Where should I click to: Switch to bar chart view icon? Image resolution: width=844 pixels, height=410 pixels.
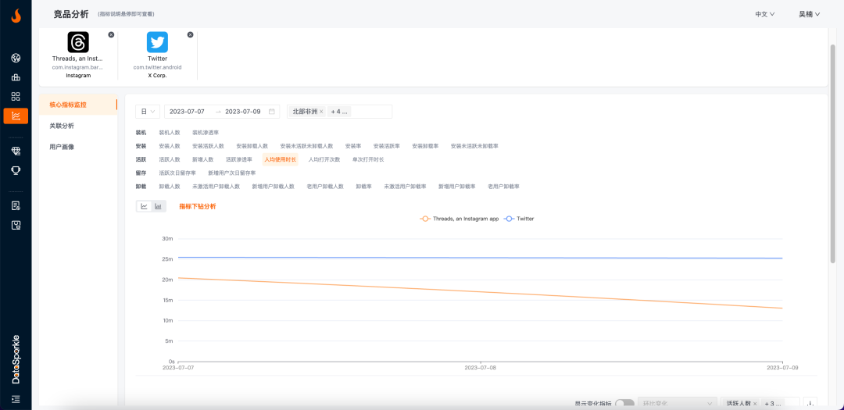coord(158,206)
